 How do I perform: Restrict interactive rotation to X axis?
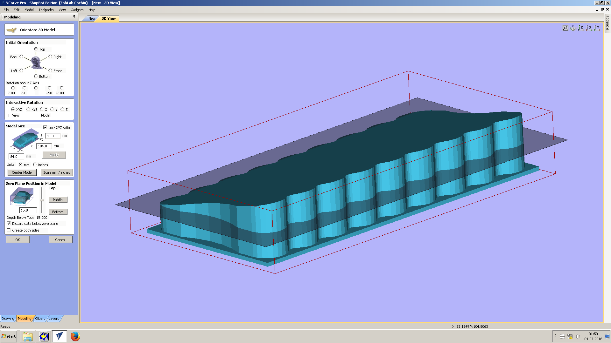point(42,109)
